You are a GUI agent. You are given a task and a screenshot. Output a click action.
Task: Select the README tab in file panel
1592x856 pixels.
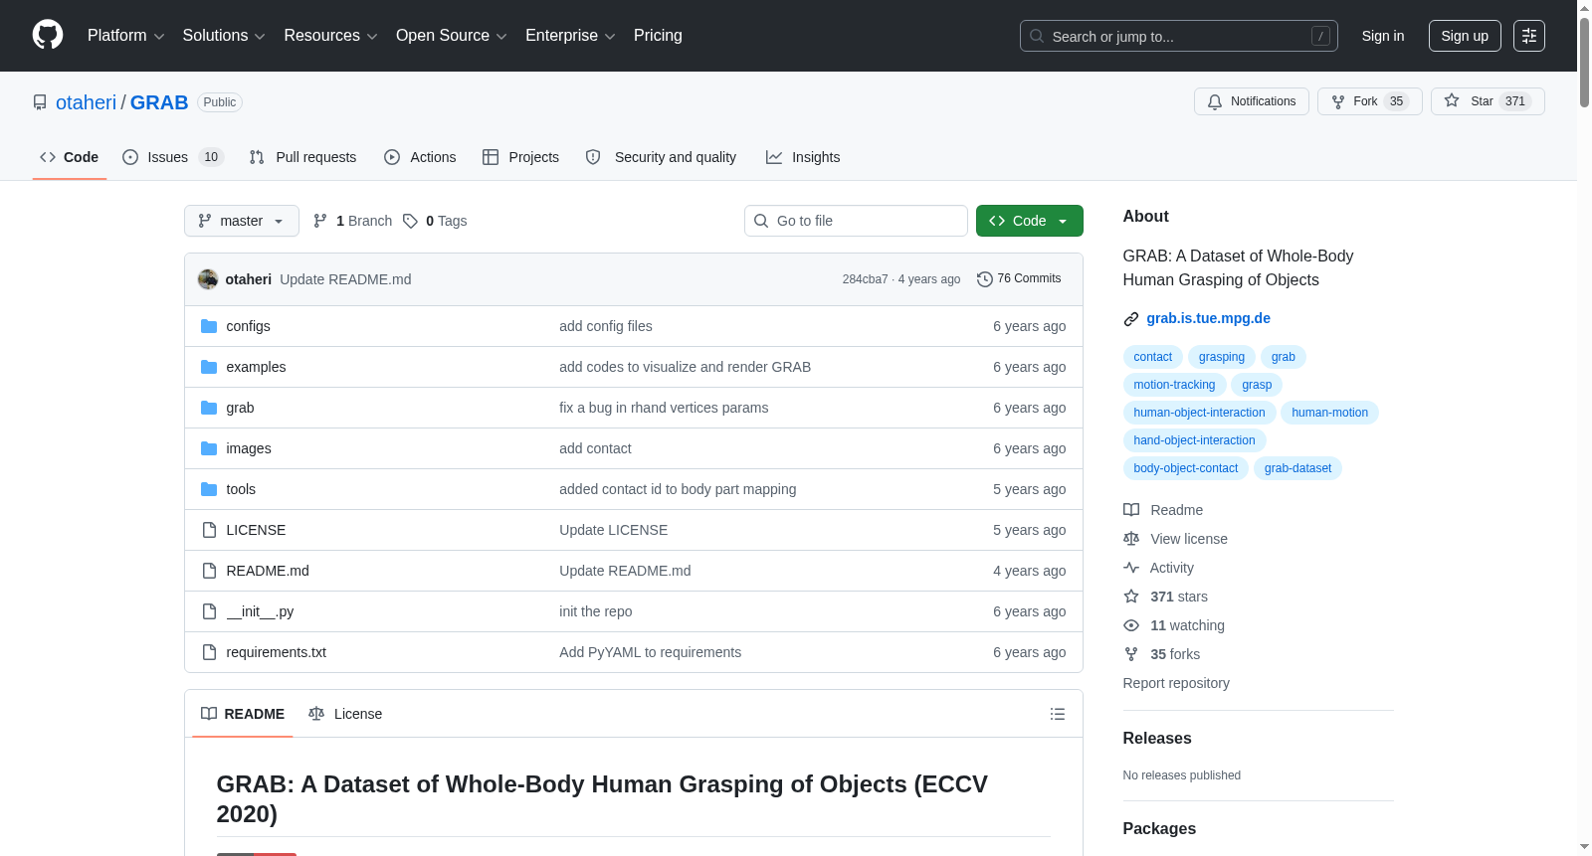coord(243,714)
